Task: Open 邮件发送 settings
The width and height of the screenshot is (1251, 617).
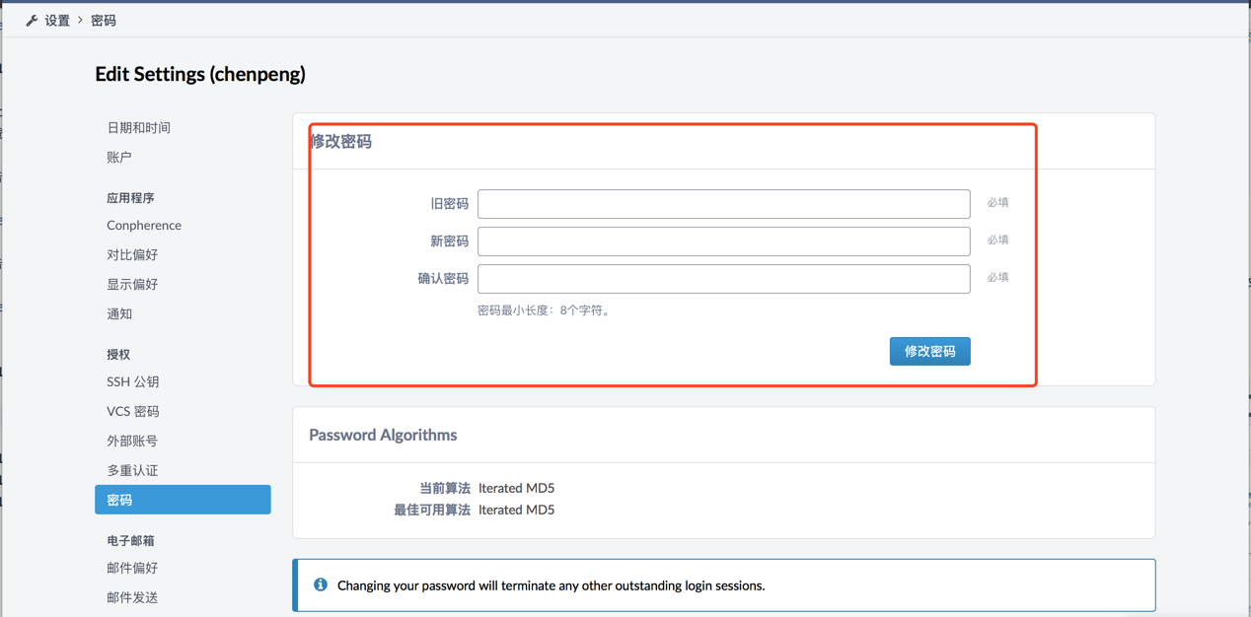Action: [132, 597]
